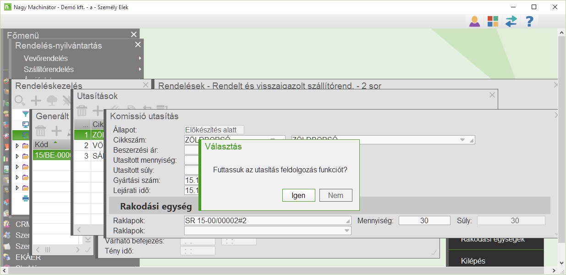
Task: Select EKÁER in the main menu
Action: (28, 258)
